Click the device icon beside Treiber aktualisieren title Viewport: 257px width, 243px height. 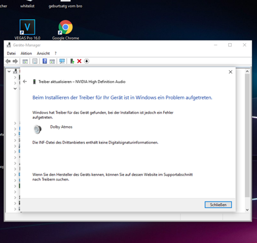pos(34,82)
